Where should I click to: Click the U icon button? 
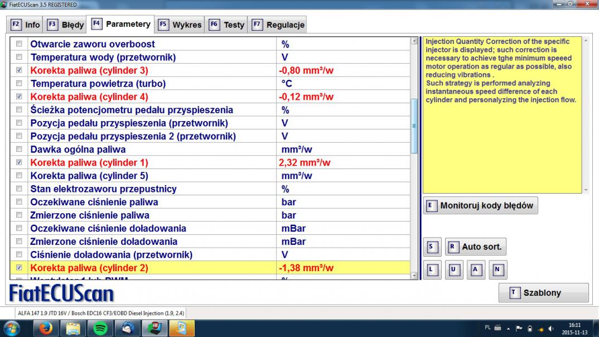click(453, 270)
